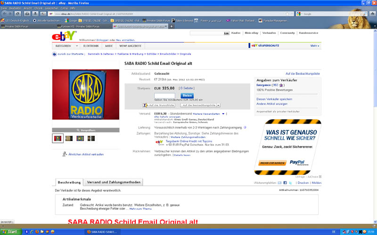
Task: Click the Internet Explorer quick launch icon
Action: [32, 232]
